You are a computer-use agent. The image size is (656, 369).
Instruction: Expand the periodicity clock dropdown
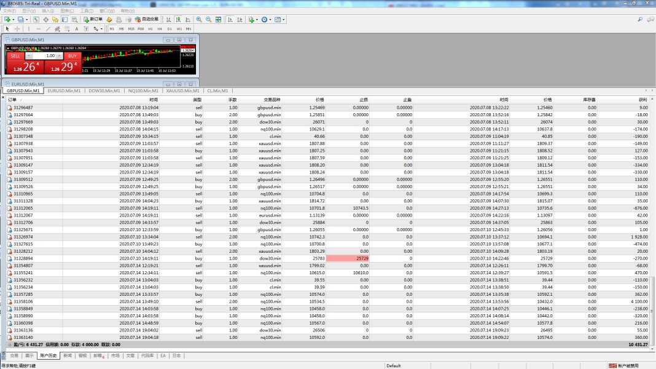[271, 20]
